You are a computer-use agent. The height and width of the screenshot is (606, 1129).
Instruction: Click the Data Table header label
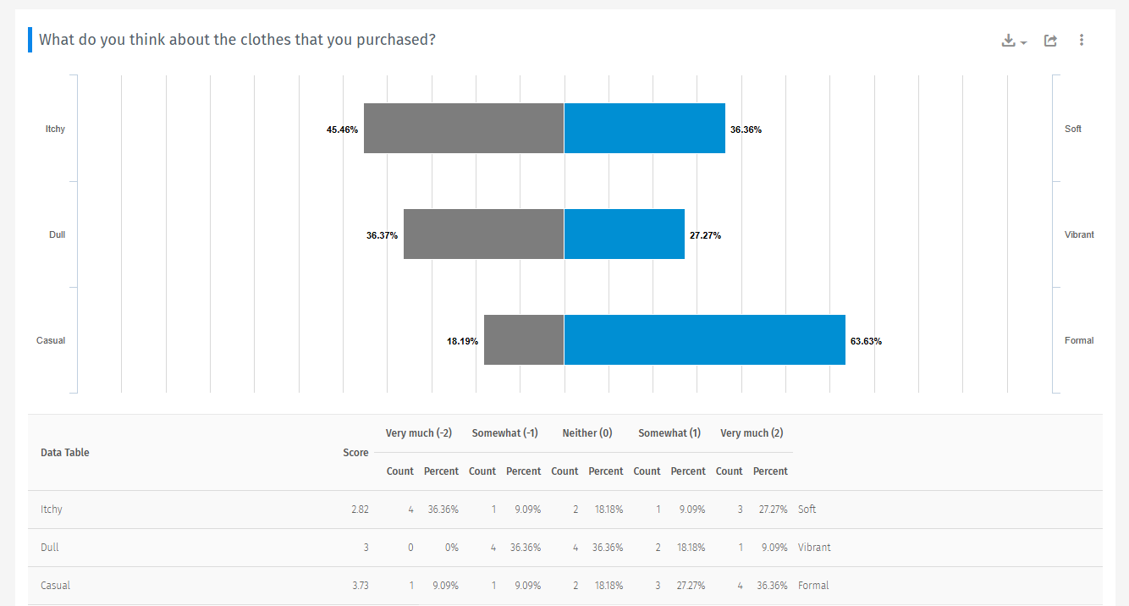[x=63, y=452]
